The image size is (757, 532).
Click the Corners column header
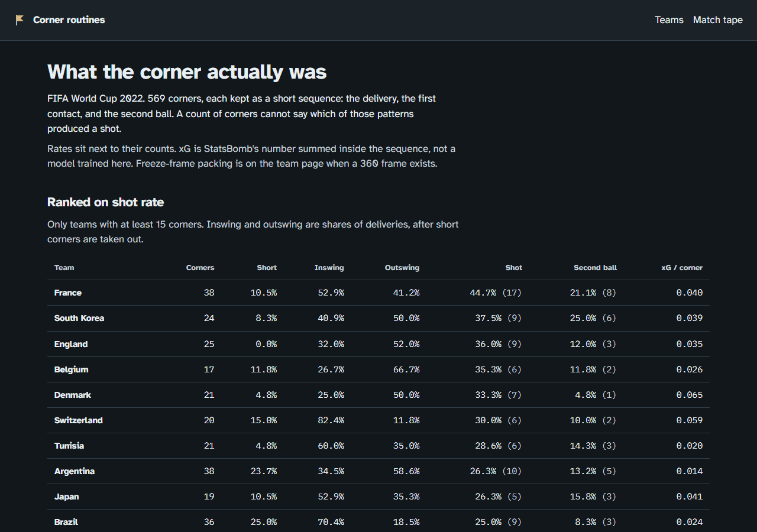pos(200,268)
